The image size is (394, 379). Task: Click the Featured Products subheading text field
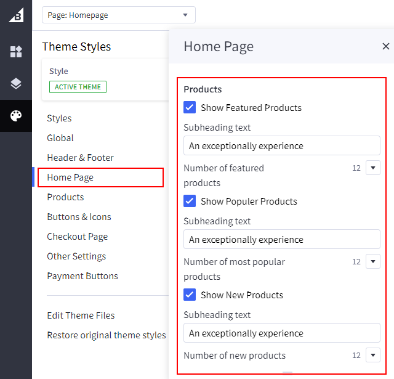(281, 146)
